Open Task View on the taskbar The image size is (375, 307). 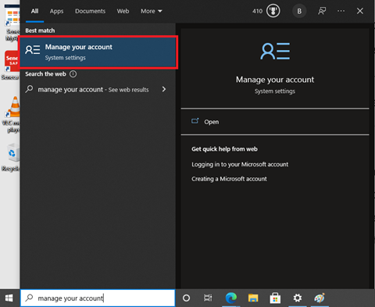click(208, 298)
